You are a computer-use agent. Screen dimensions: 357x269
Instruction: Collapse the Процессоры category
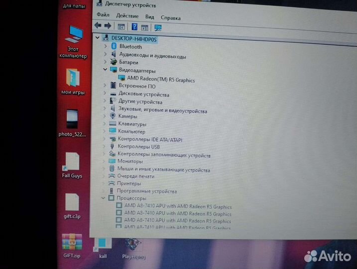(103, 198)
